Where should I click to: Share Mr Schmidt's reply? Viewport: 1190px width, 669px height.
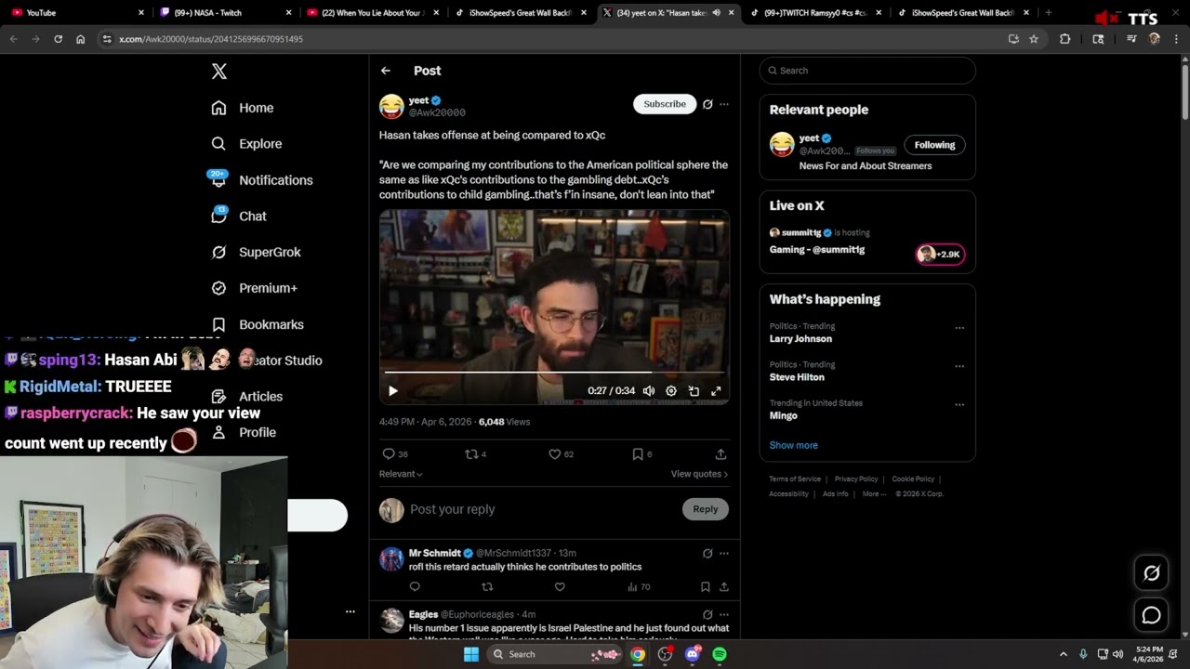(723, 587)
